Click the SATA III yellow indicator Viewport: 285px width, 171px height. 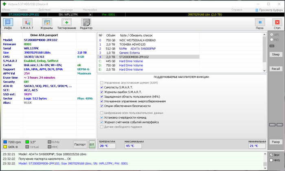5,147
